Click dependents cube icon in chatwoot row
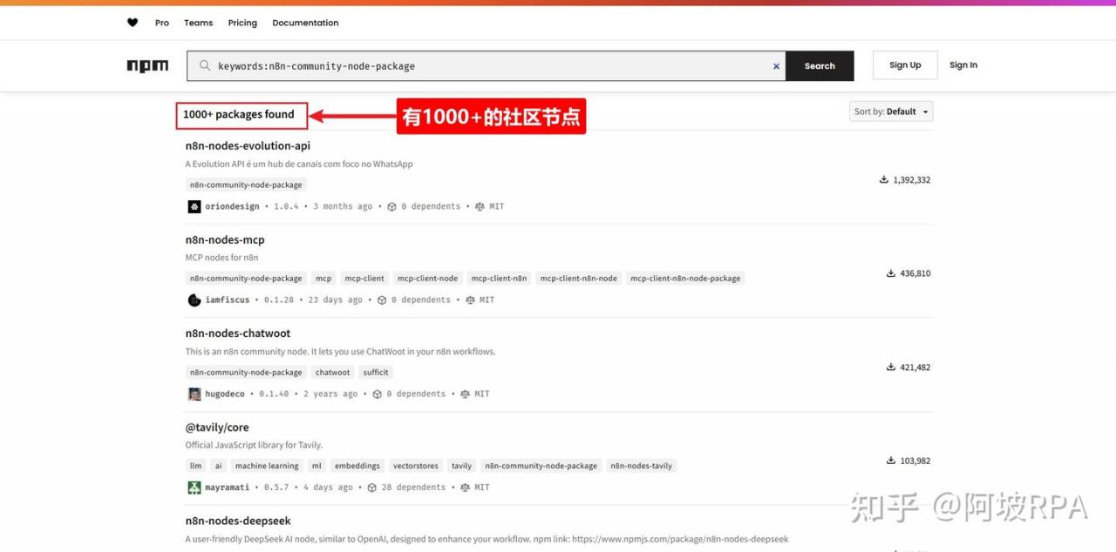1116x552 pixels. 378,394
